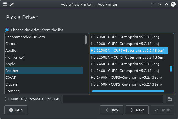Select first HL-2460N driver entry
The image size is (178, 119).
(129, 77)
